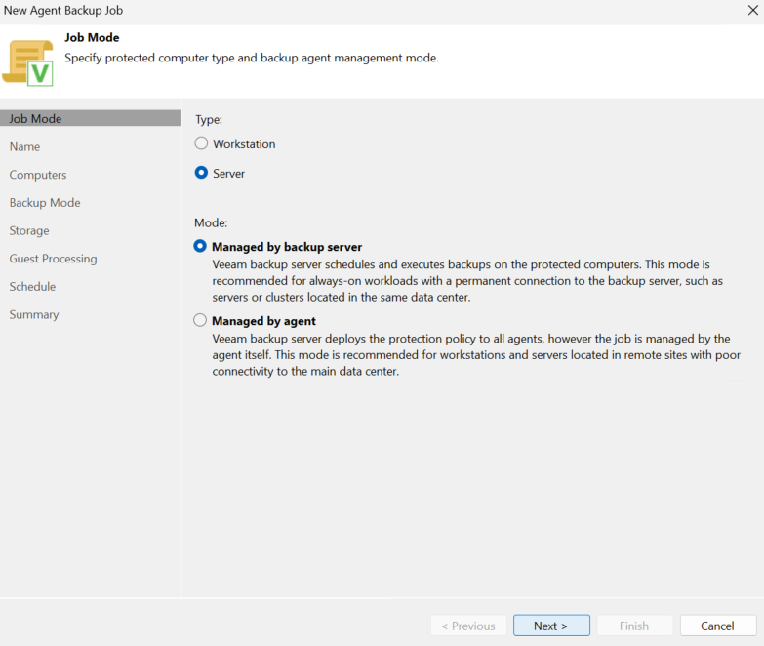Viewport: 764px width, 646px height.
Task: Go to the Guest Processing step
Action: 53,259
